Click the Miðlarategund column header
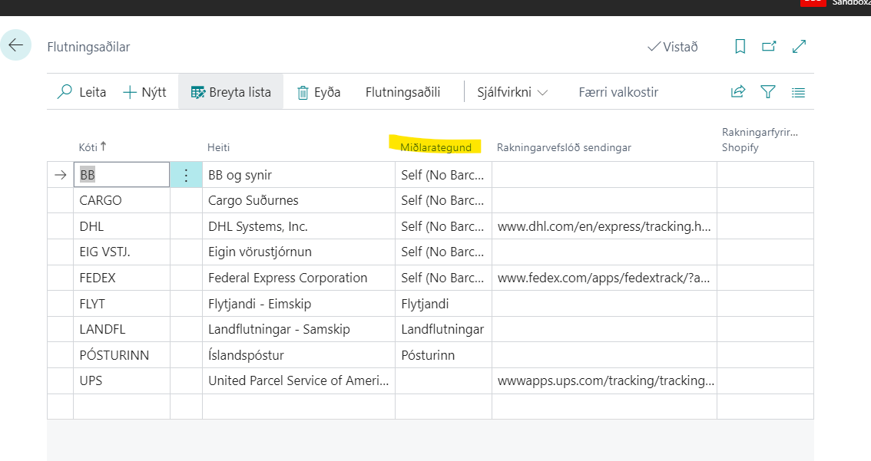This screenshot has width=871, height=461. [435, 147]
